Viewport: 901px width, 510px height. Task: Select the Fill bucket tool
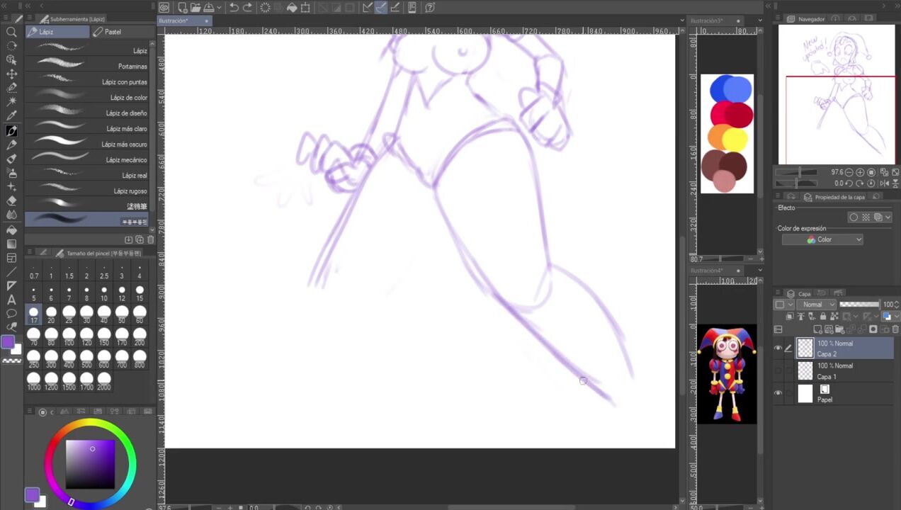(11, 229)
